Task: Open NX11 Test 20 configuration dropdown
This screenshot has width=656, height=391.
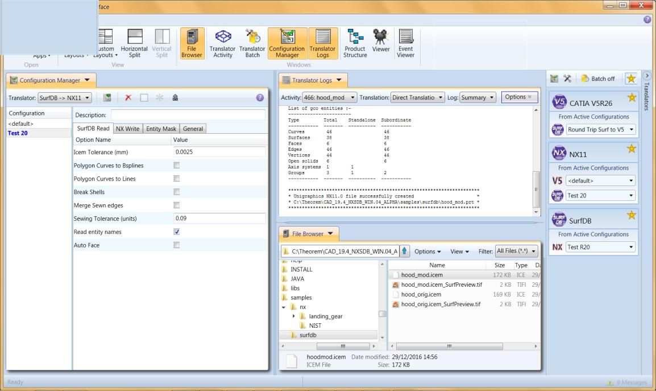Action: [x=601, y=195]
